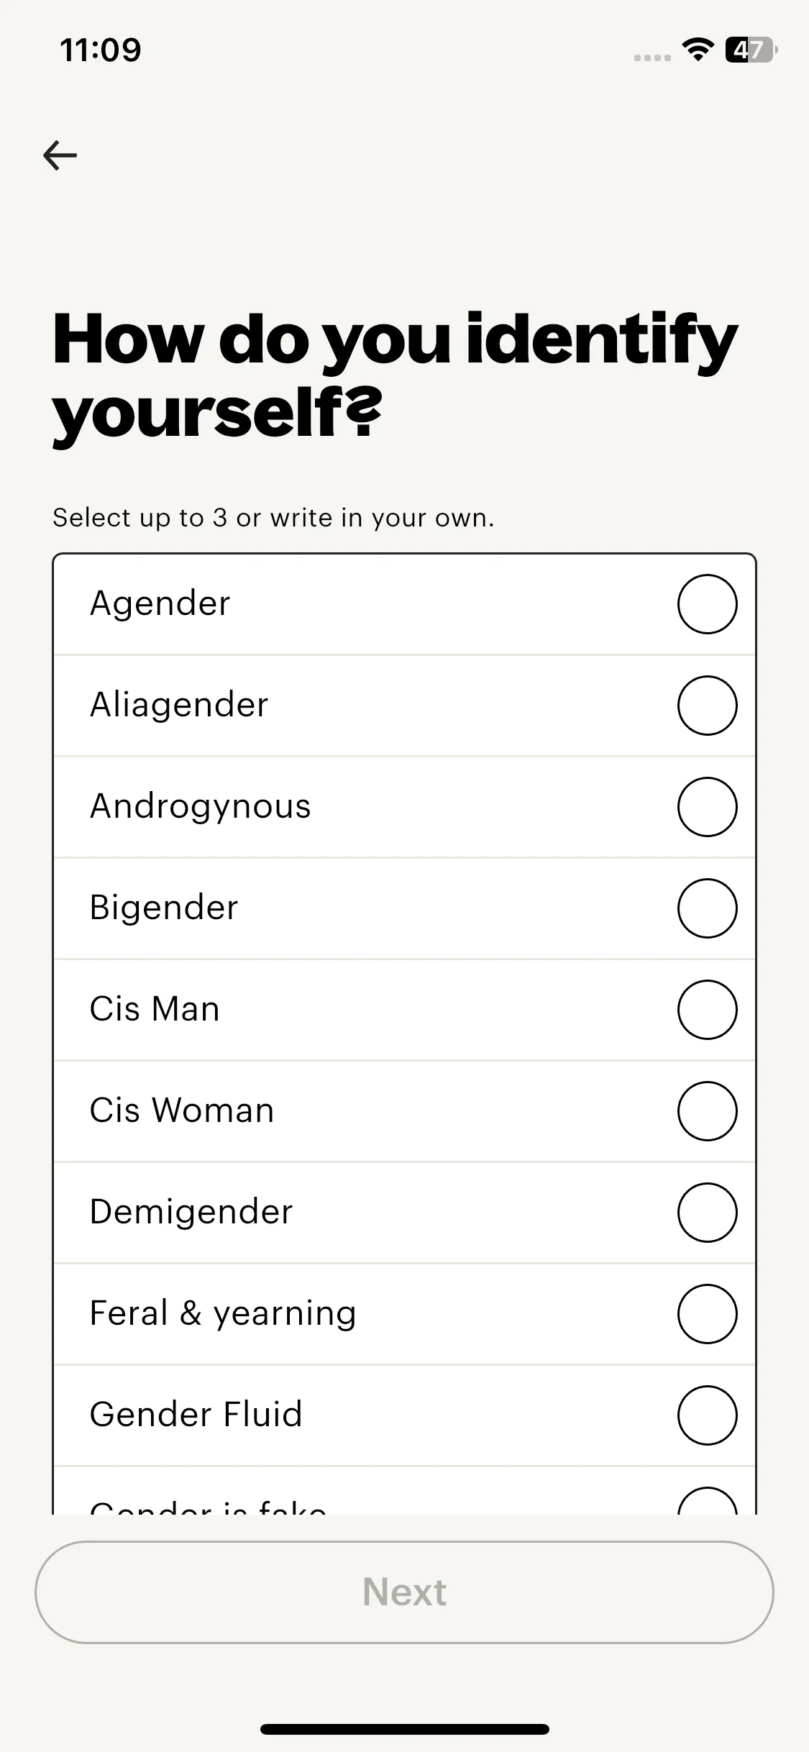Screen dimensions: 809x1752
Task: Tap the Wi-Fi status icon
Action: [x=697, y=50]
